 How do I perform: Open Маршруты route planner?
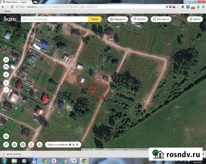[x=118, y=19]
